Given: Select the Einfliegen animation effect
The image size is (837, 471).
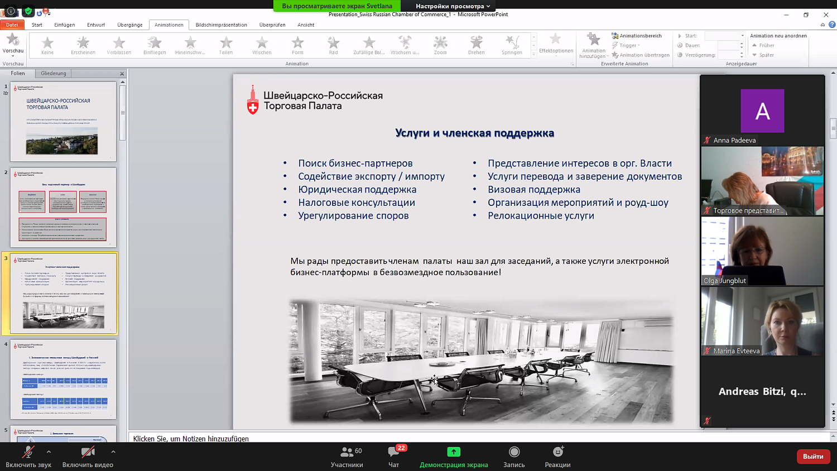Looking at the screenshot, I should [155, 45].
